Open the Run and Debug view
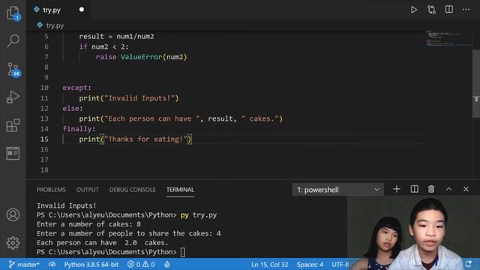 (x=13, y=97)
